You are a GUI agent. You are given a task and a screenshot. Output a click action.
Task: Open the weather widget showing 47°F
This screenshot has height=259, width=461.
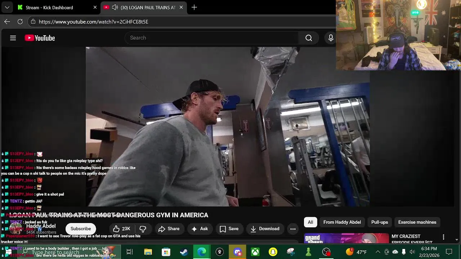click(356, 252)
